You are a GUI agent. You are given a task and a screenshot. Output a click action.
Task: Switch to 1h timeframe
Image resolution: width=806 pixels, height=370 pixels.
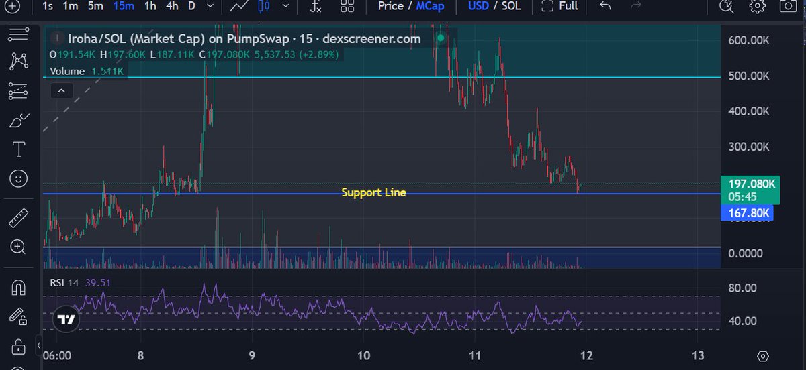point(150,6)
